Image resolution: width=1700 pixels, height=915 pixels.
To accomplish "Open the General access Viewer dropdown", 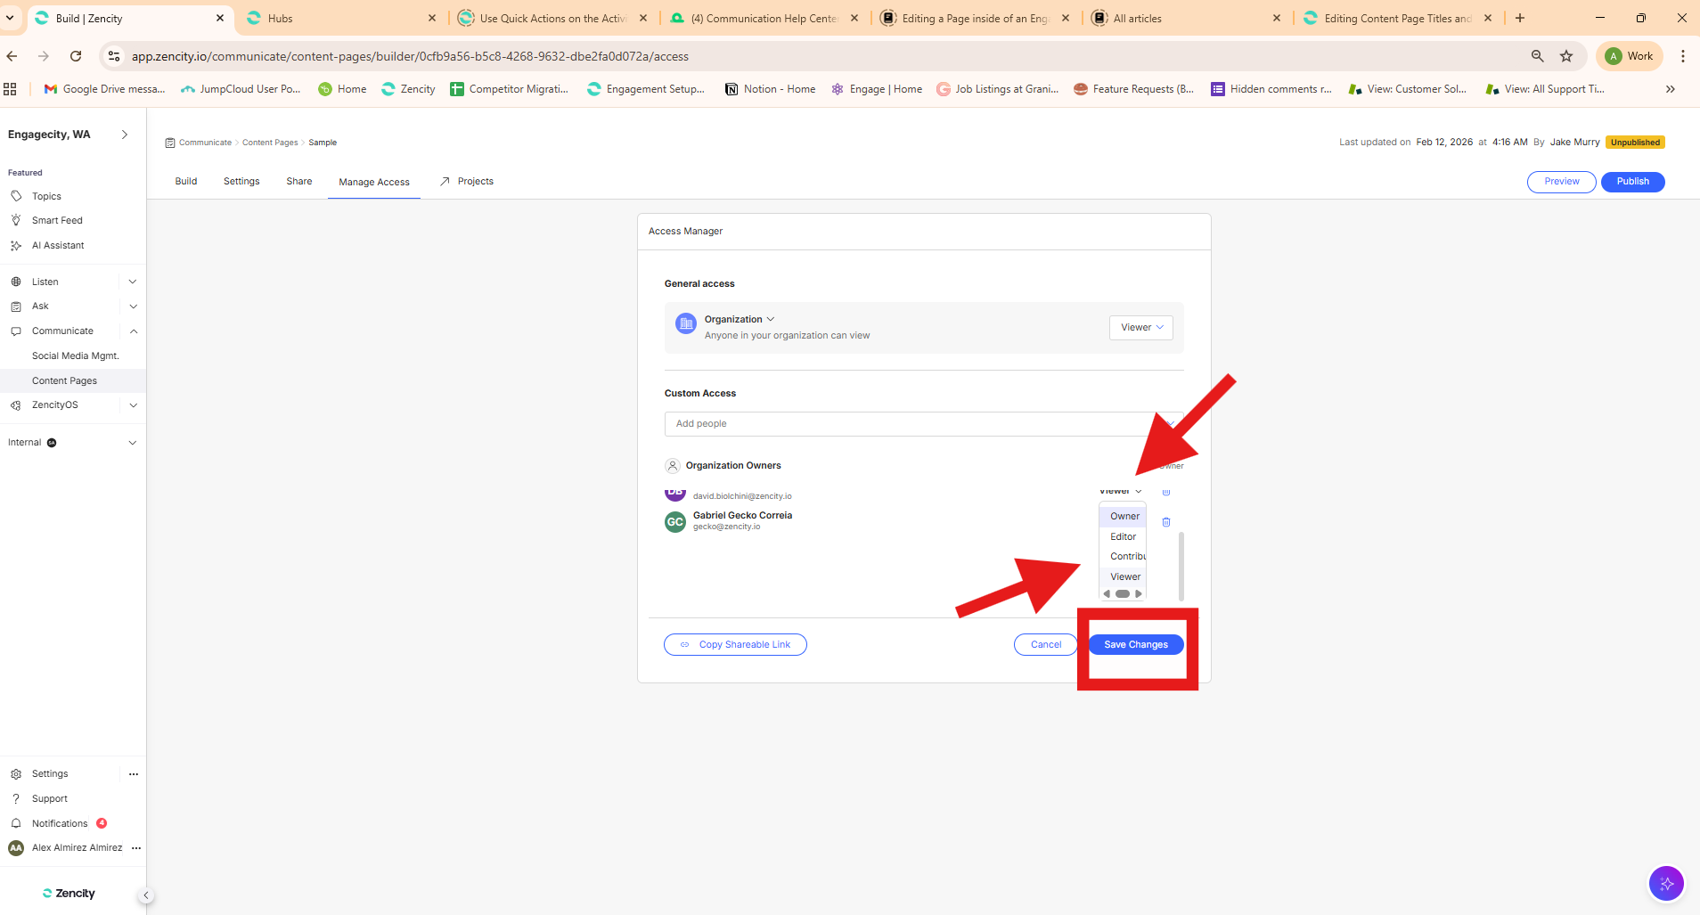I will (1140, 328).
